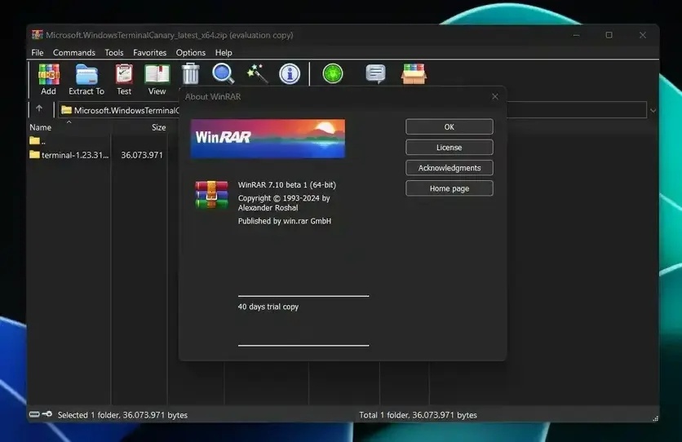Click 'Total 1 folder' status bar text
Screen dimensions: 682x442
pyautogui.click(x=418, y=415)
